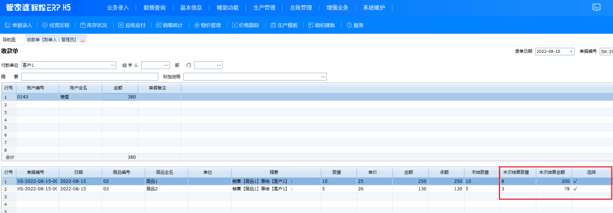Open 销售统计 from the toolbar
The height and width of the screenshot is (213, 613).
tap(170, 25)
